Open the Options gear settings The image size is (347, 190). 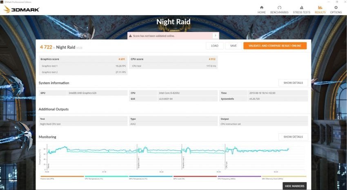pyautogui.click(x=336, y=9)
